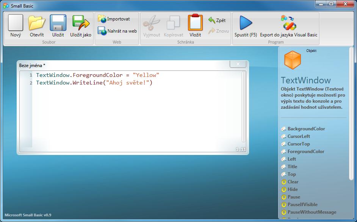The image size is (357, 222).
Task: Export do jazyka Visual Basic
Action: (x=288, y=26)
